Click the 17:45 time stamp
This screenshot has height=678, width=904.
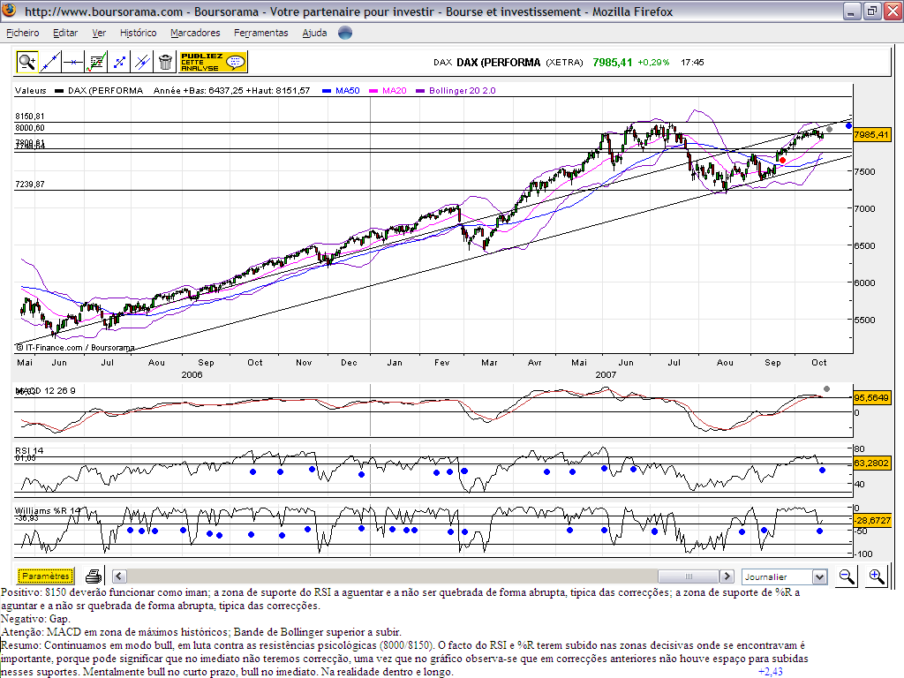pos(692,63)
